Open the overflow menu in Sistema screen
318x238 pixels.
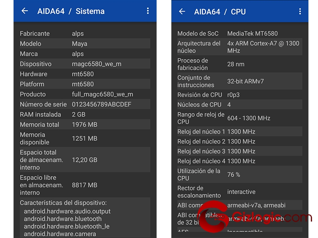click(148, 11)
